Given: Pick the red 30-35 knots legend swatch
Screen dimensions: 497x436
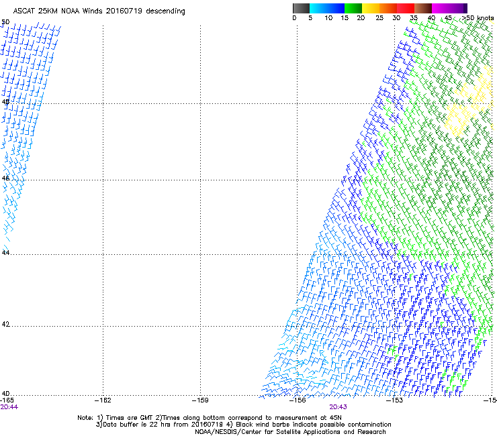Looking at the screenshot, I should 406,8.
